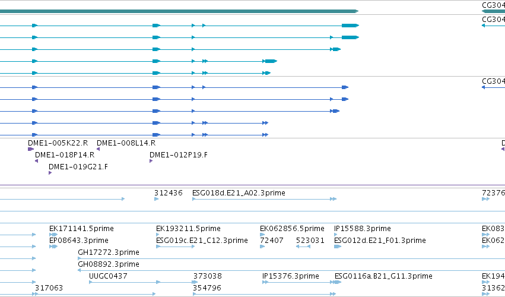
Task: Click the first teal transcript's final exon block
Action: [350, 26]
